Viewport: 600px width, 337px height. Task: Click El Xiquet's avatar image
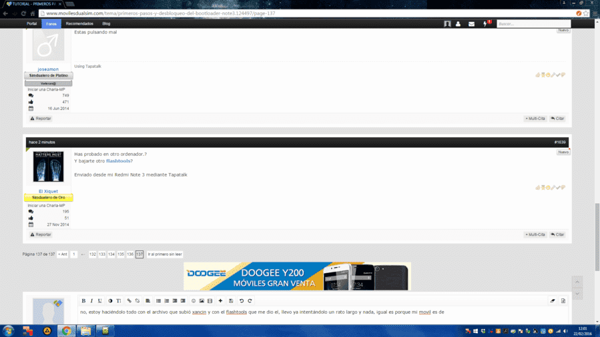[48, 167]
